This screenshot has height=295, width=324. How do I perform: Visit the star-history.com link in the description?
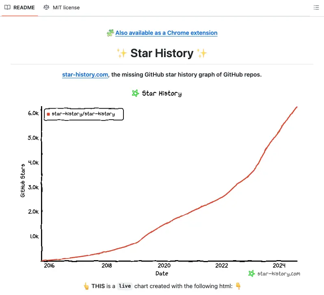pos(85,75)
